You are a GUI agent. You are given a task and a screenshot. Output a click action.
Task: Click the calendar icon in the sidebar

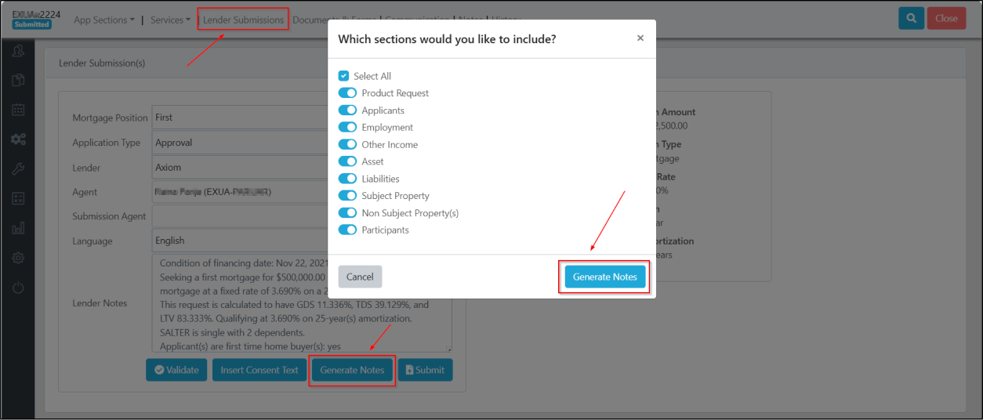(x=18, y=110)
